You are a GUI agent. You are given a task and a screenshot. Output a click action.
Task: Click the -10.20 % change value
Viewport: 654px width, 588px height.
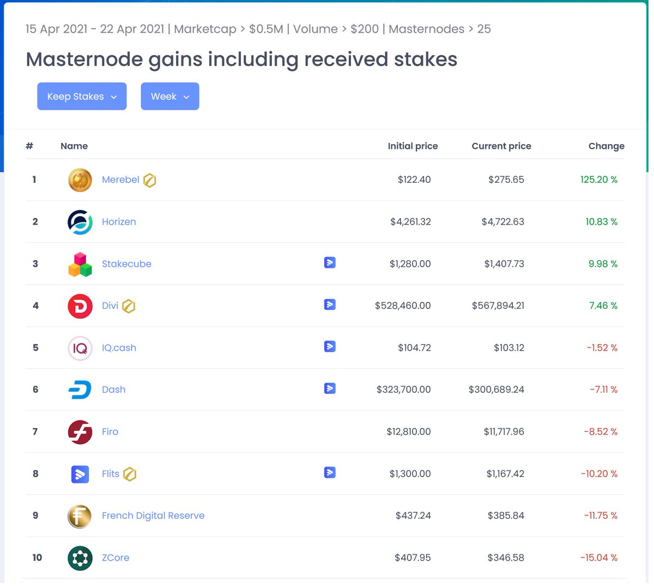click(599, 474)
